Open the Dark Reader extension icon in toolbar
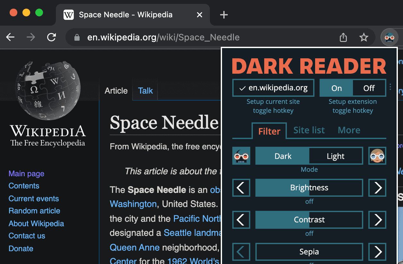 (x=389, y=37)
